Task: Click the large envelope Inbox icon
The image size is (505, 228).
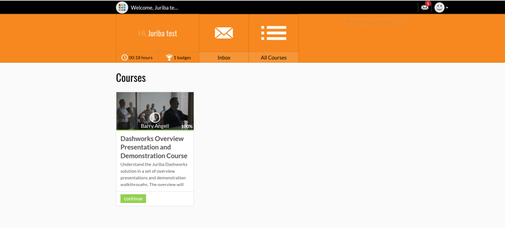Action: coord(224,33)
